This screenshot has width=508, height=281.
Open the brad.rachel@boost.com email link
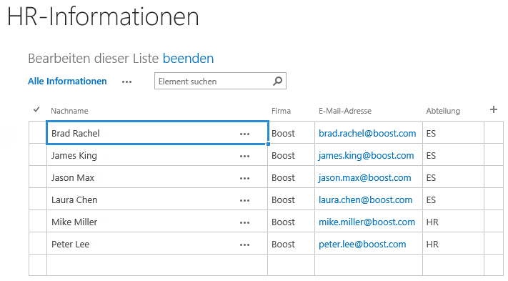click(367, 133)
